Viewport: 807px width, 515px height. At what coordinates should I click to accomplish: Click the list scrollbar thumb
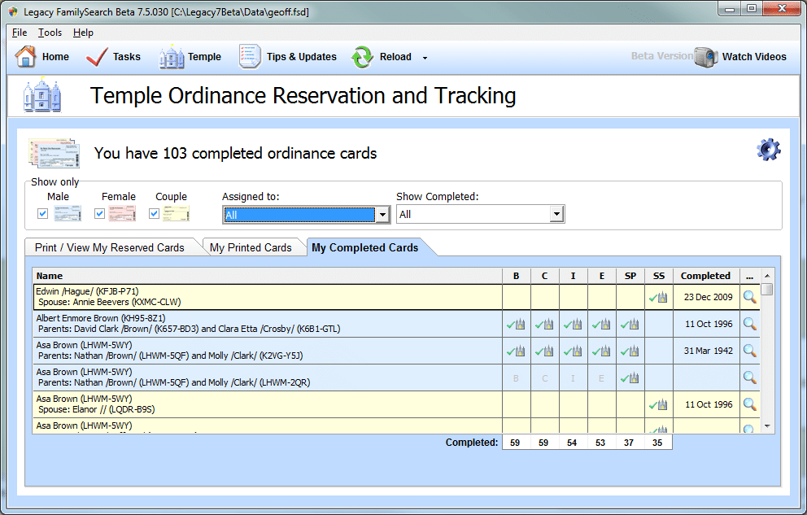[x=767, y=289]
